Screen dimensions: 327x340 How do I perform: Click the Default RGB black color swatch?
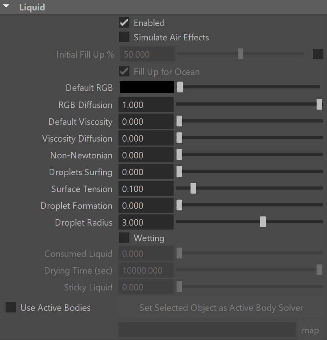[146, 87]
